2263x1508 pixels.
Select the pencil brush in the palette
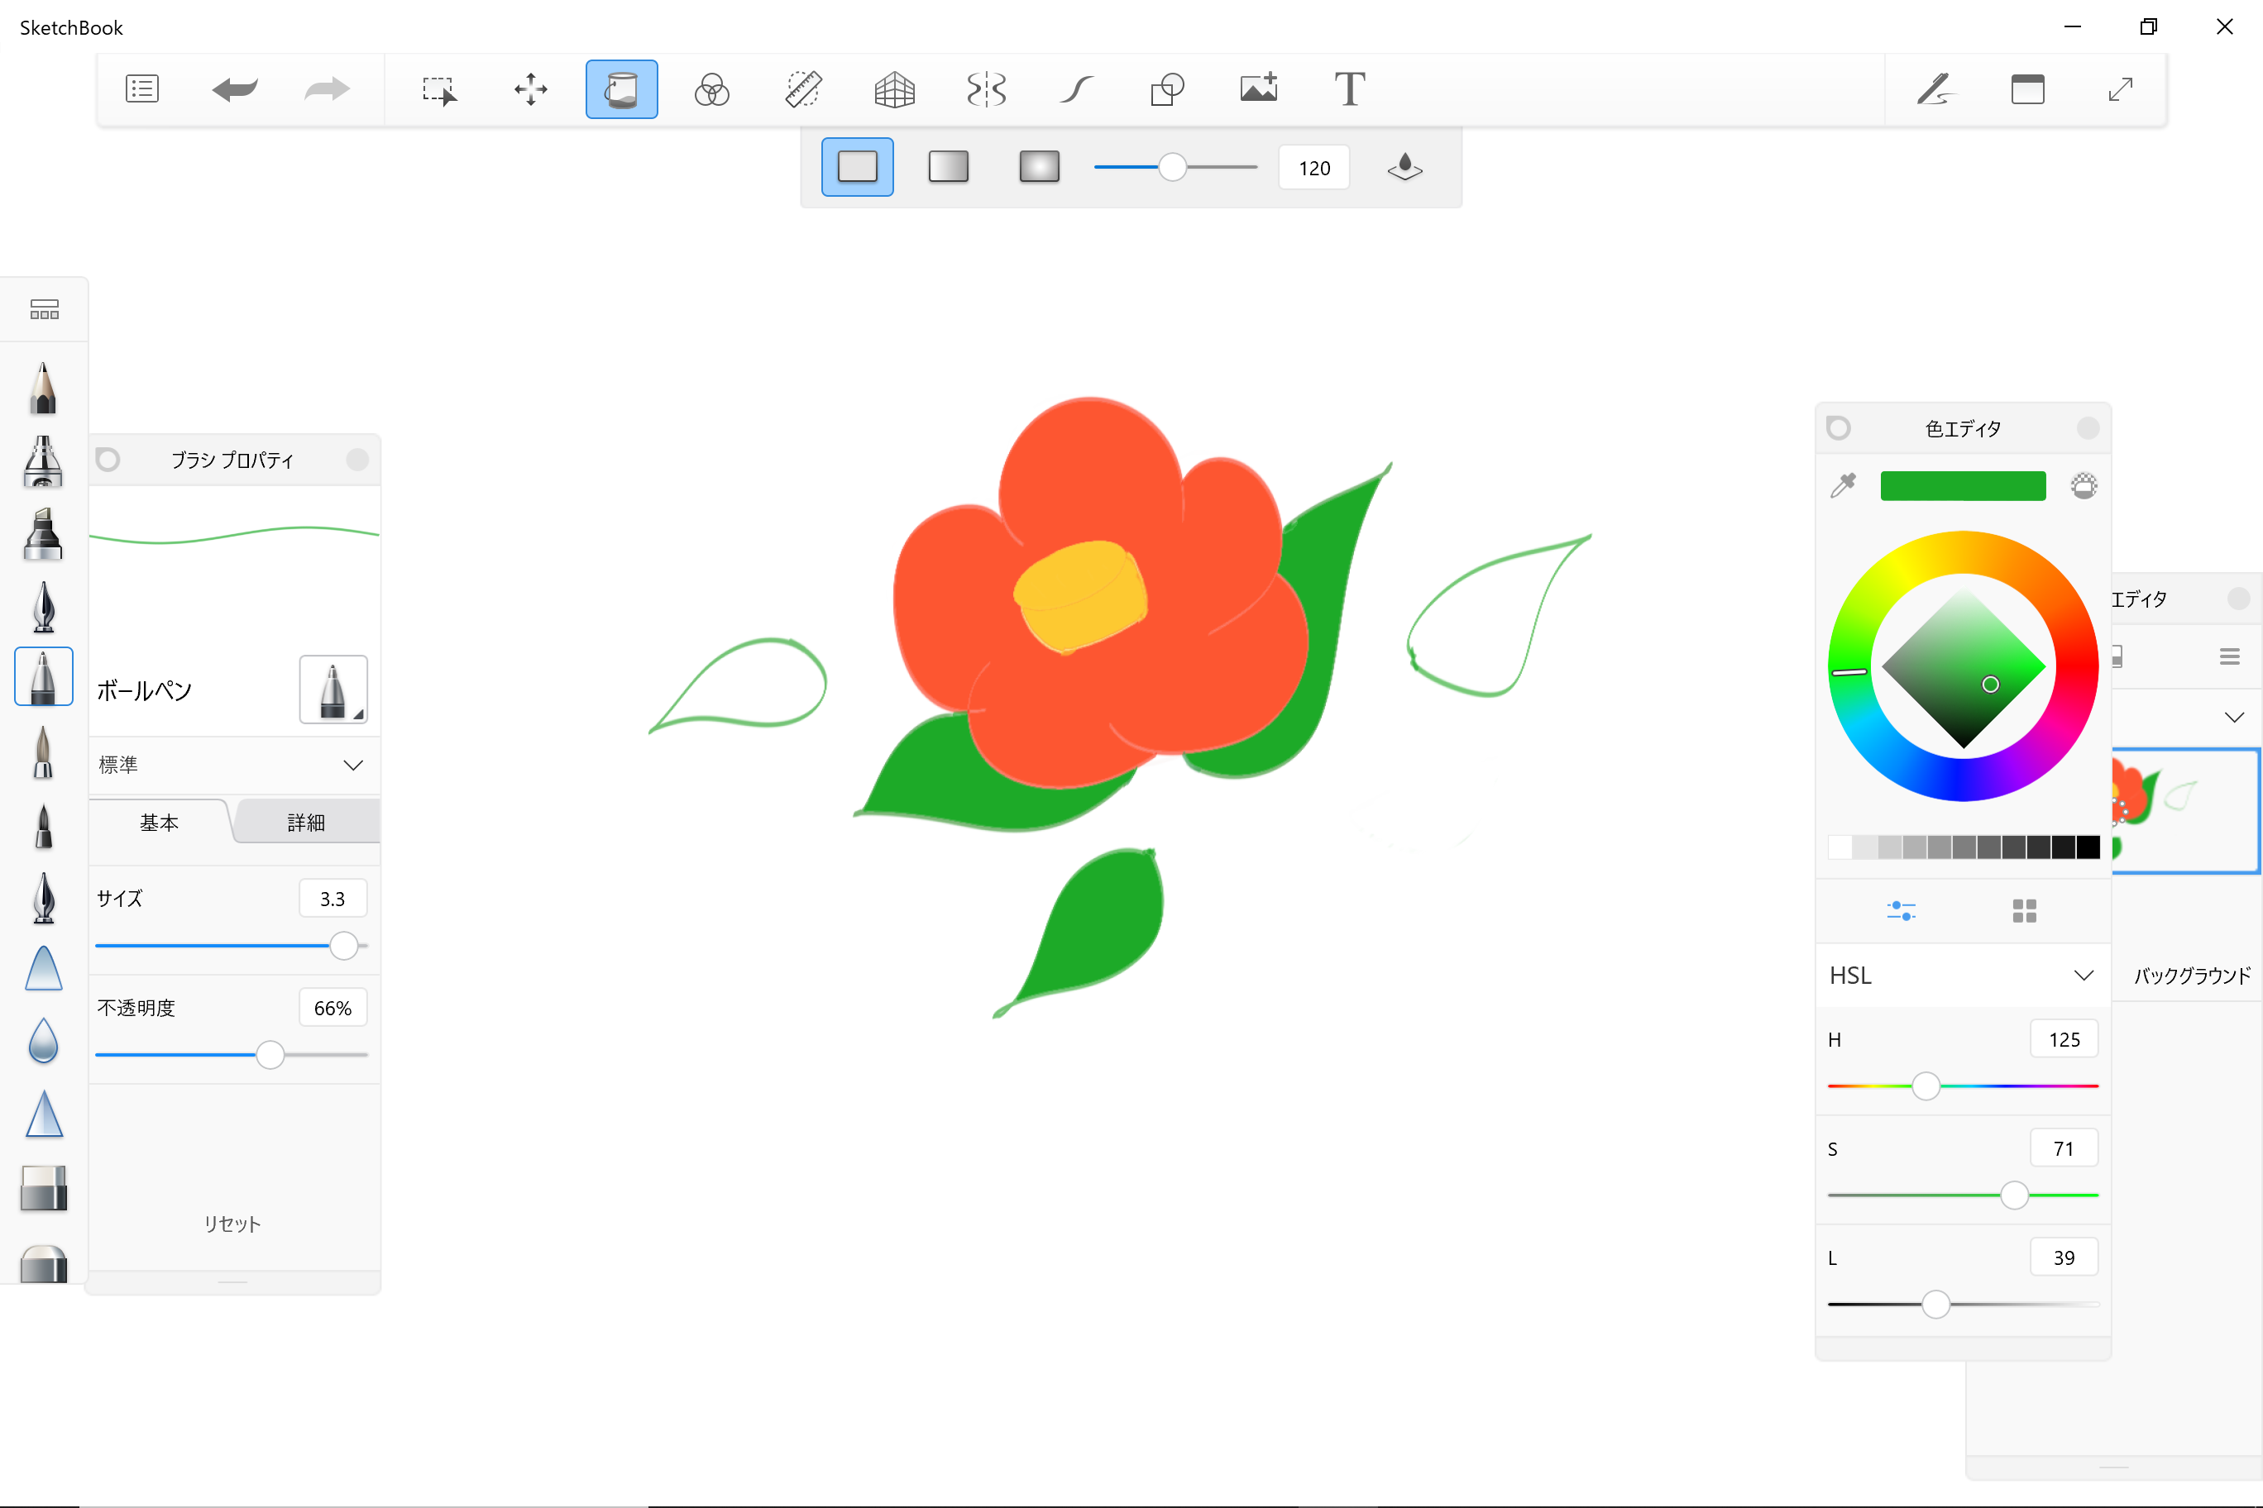tap(43, 389)
